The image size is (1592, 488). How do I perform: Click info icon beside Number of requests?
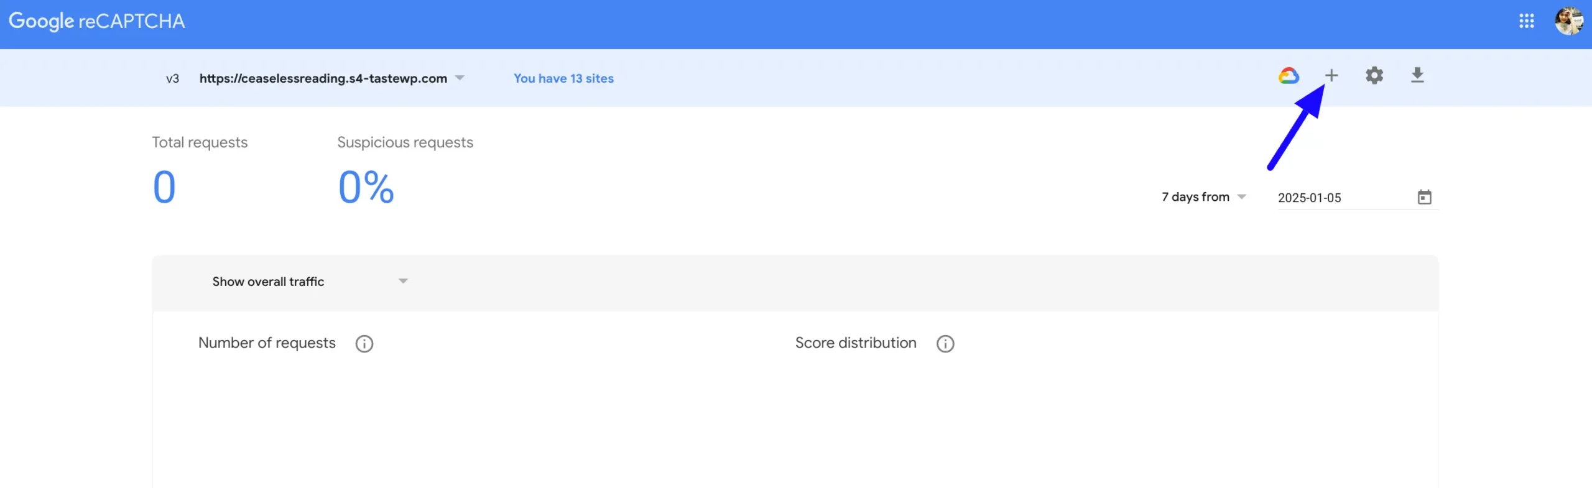pos(364,344)
